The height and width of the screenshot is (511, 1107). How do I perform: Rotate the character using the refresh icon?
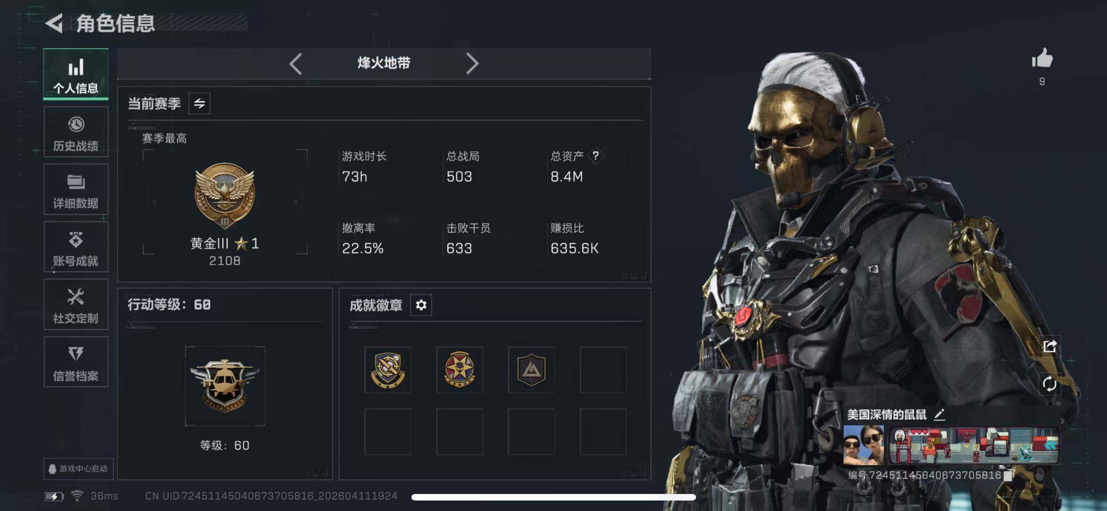(x=1050, y=384)
